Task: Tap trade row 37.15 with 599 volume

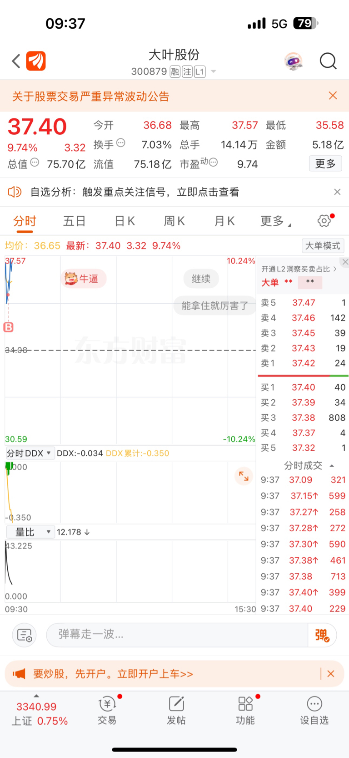Action: tap(303, 496)
